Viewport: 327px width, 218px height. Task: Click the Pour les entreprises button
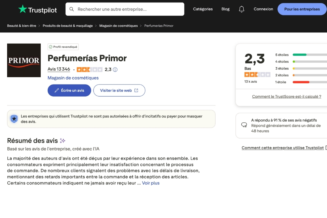pyautogui.click(x=302, y=9)
